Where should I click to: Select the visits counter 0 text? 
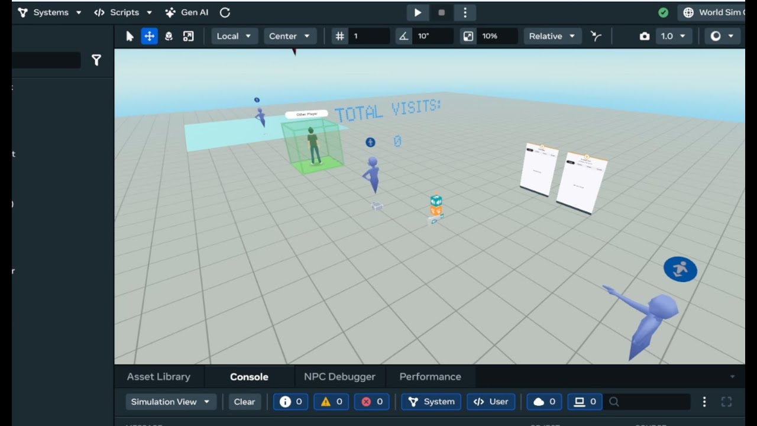397,141
